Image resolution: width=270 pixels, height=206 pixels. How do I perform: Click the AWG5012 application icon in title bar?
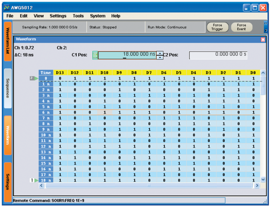[7, 7]
